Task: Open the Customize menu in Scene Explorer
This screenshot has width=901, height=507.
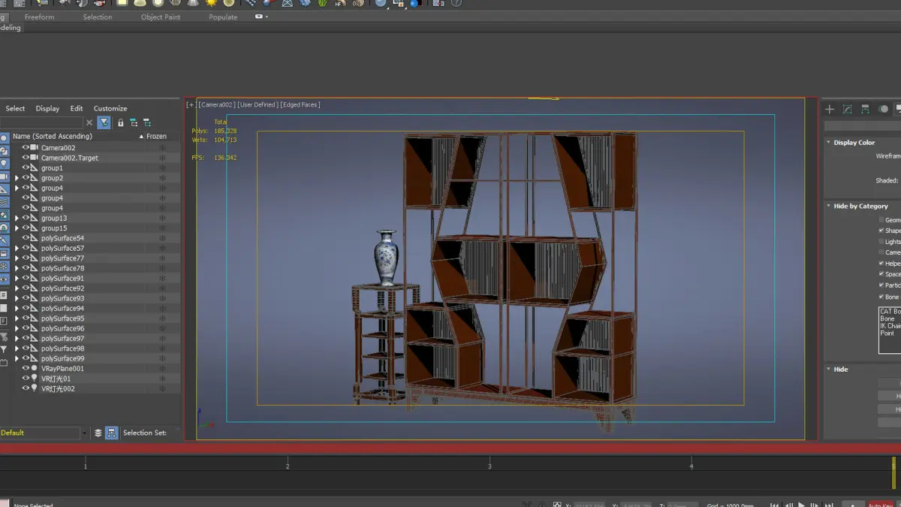Action: tap(110, 108)
